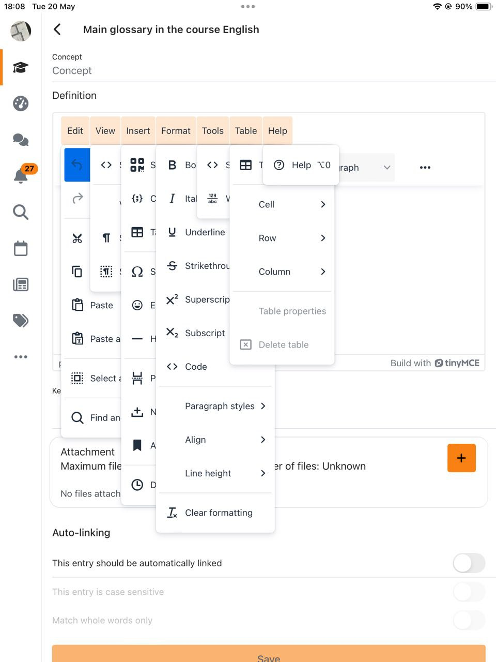
Task: Click the emoji smiley icon
Action: [137, 305]
